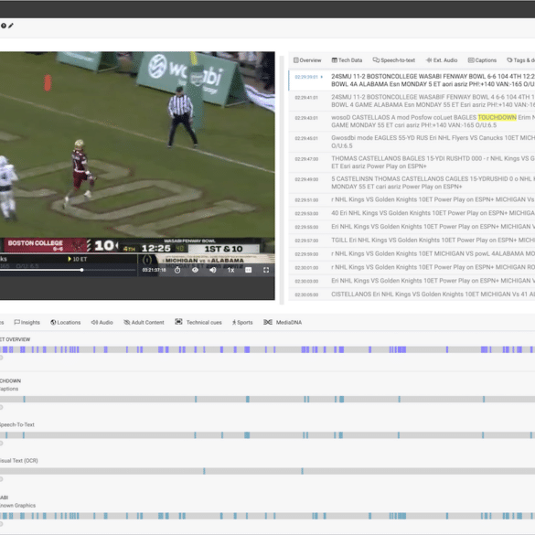Viewport: 535px width, 535px height.
Task: Open the Overview tab
Action: tap(307, 60)
